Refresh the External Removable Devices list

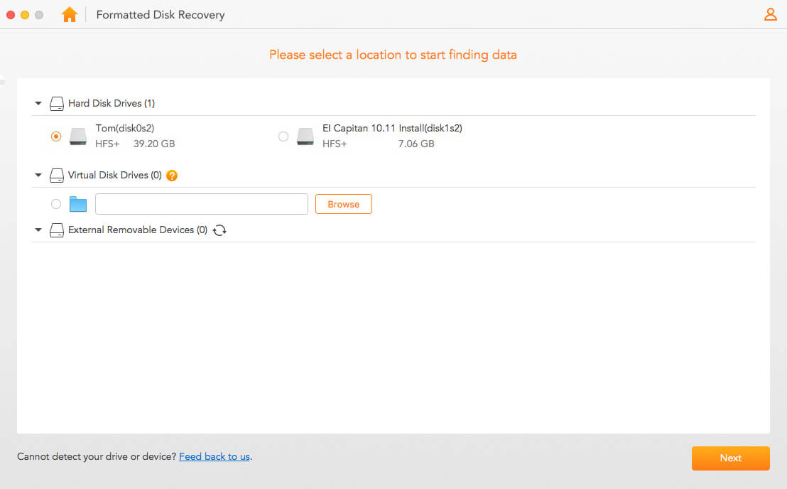coord(220,230)
